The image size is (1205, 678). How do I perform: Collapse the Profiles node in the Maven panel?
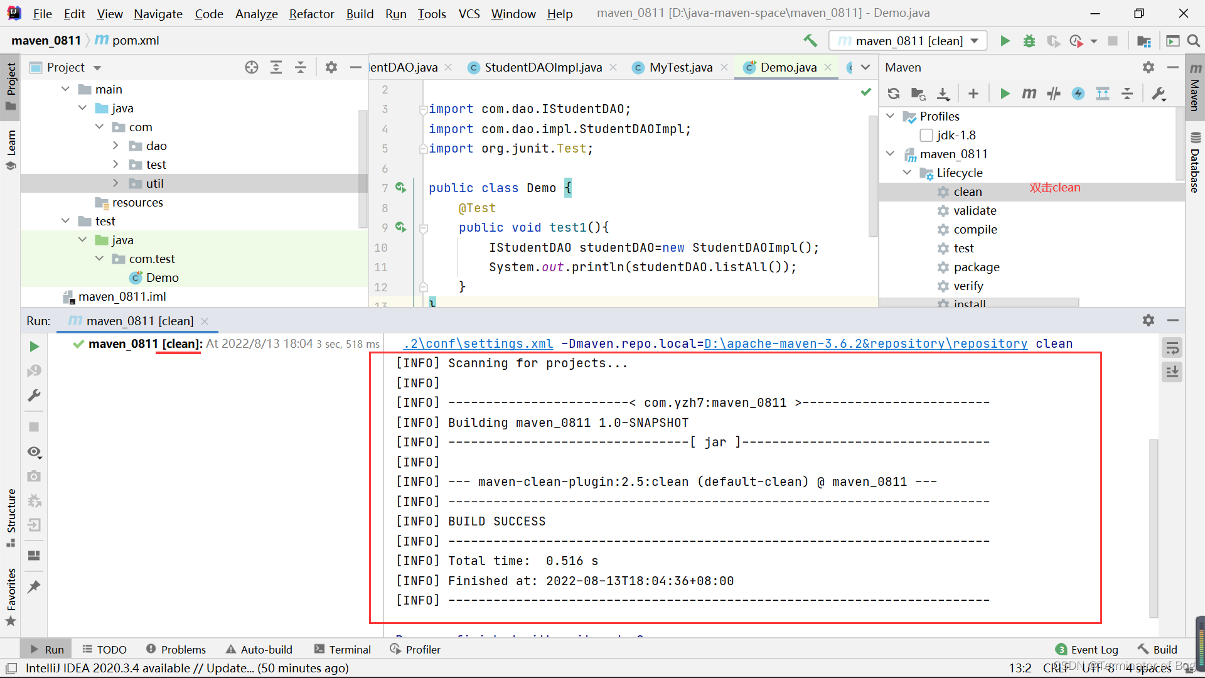tap(890, 116)
